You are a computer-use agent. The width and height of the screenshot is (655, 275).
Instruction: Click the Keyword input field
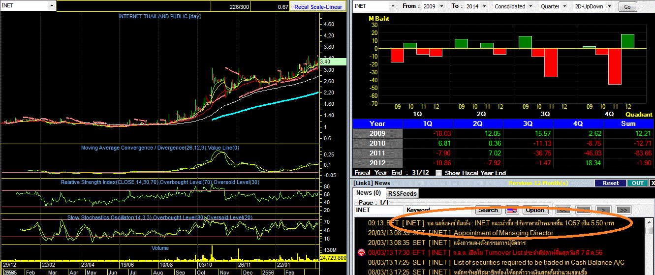tap(438, 210)
